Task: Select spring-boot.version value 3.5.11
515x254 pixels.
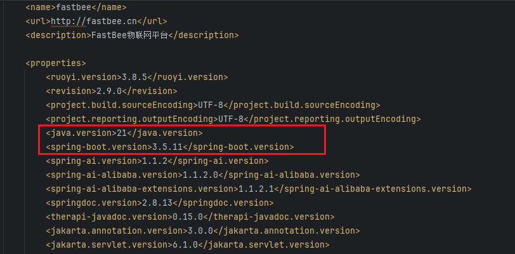Action: (x=167, y=147)
